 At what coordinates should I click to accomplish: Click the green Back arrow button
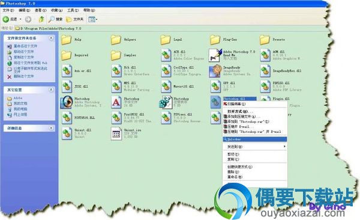click(x=6, y=19)
